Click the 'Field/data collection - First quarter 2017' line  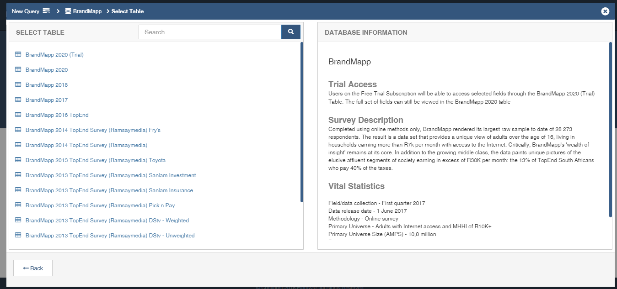pyautogui.click(x=377, y=203)
